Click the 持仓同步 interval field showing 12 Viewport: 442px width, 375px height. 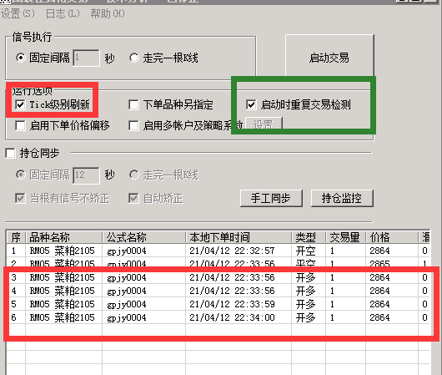86,175
